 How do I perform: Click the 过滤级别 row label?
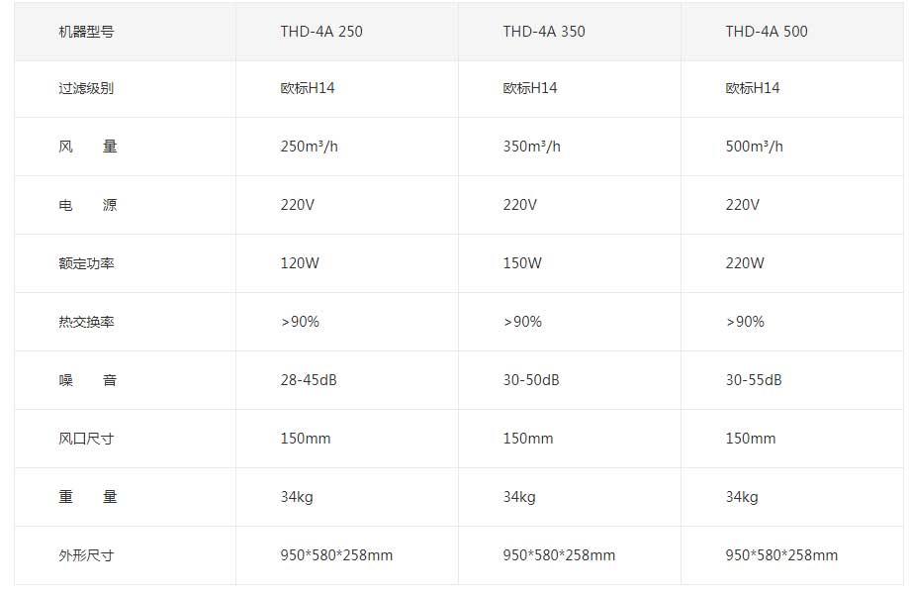pos(86,88)
